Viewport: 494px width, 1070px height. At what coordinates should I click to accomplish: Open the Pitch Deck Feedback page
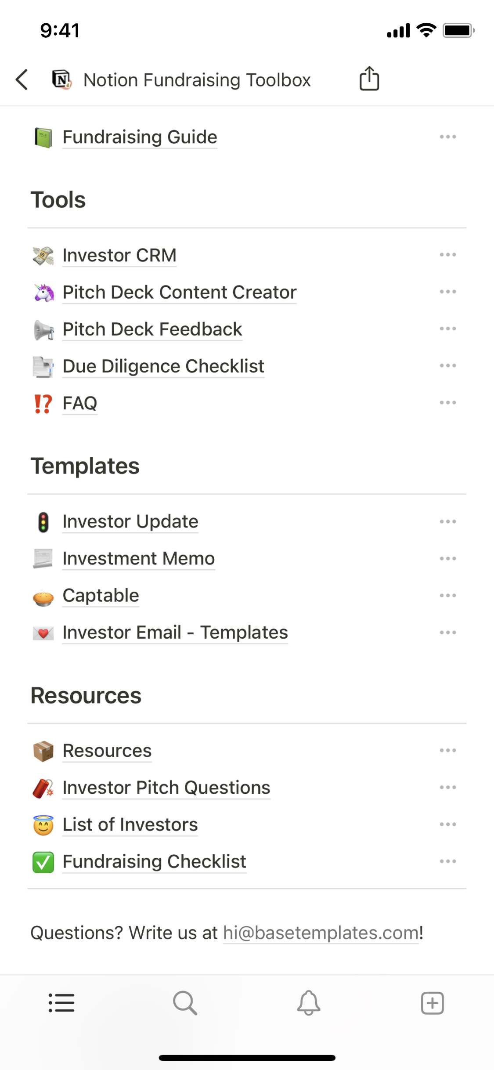click(152, 329)
